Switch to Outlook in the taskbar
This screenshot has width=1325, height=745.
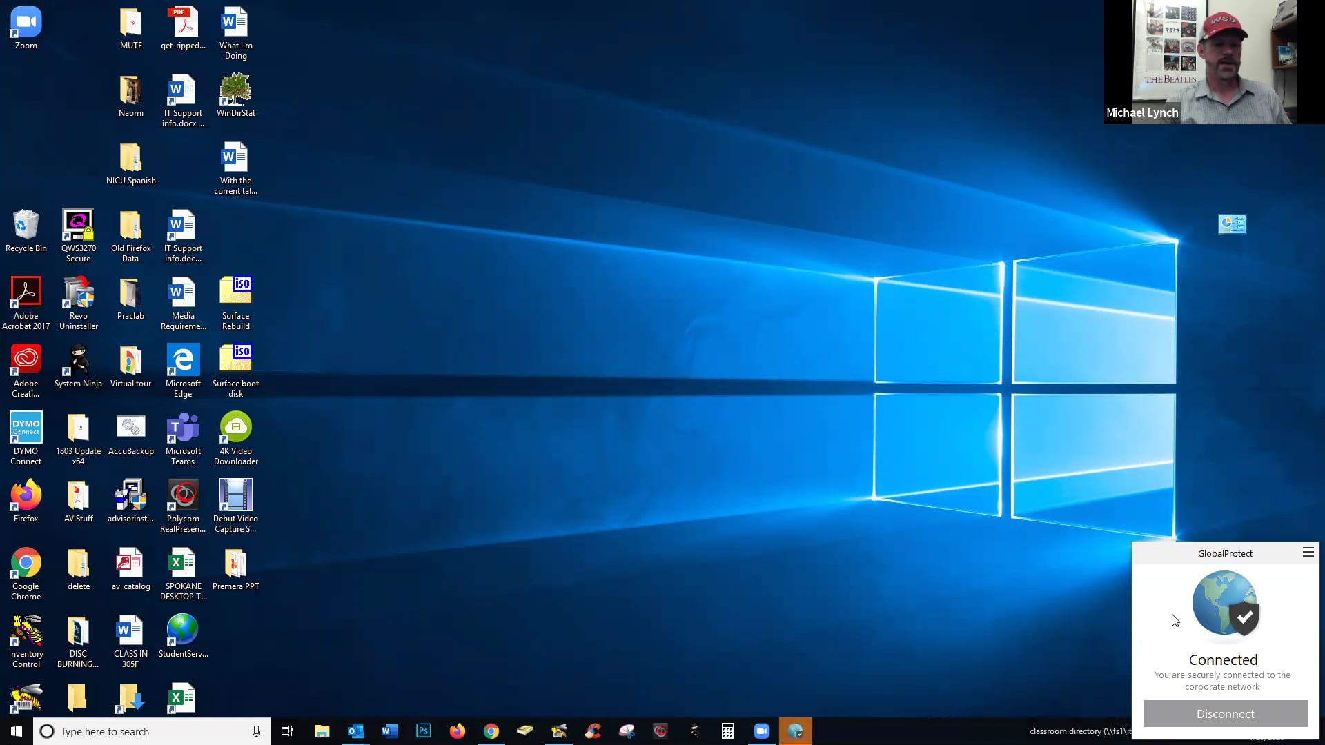(x=355, y=731)
